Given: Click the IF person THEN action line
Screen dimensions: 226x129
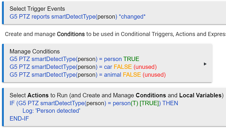Looking at the screenshot, I should [x=94, y=103].
